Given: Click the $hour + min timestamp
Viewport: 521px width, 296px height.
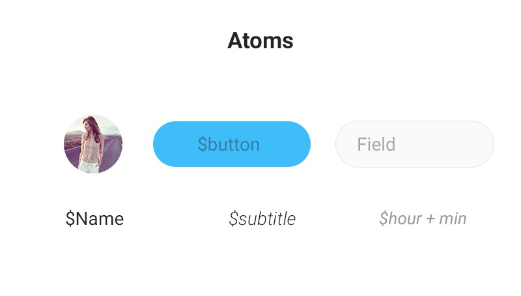Looking at the screenshot, I should pyautogui.click(x=423, y=219).
